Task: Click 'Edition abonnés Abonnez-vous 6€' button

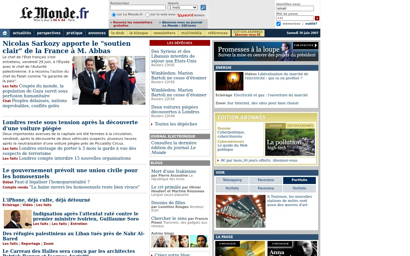Action: [x=248, y=33]
